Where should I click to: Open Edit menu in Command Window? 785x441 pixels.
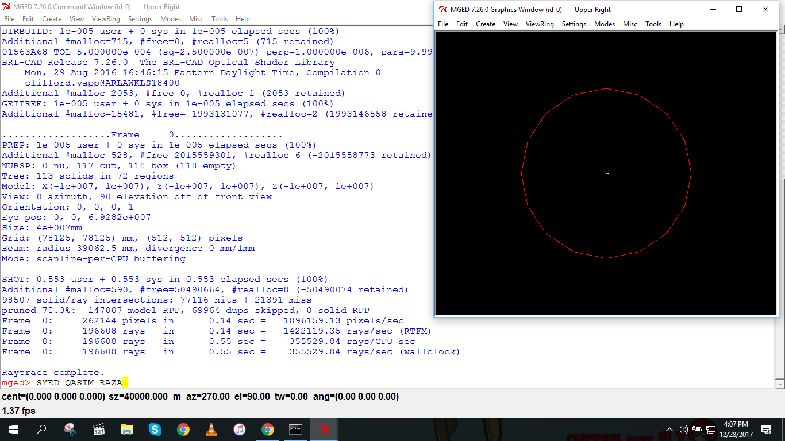28,19
